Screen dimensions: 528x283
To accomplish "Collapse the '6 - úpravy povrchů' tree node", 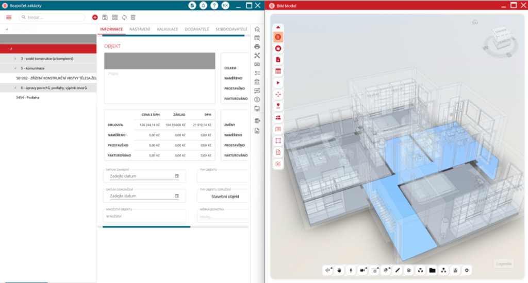I will coord(15,88).
